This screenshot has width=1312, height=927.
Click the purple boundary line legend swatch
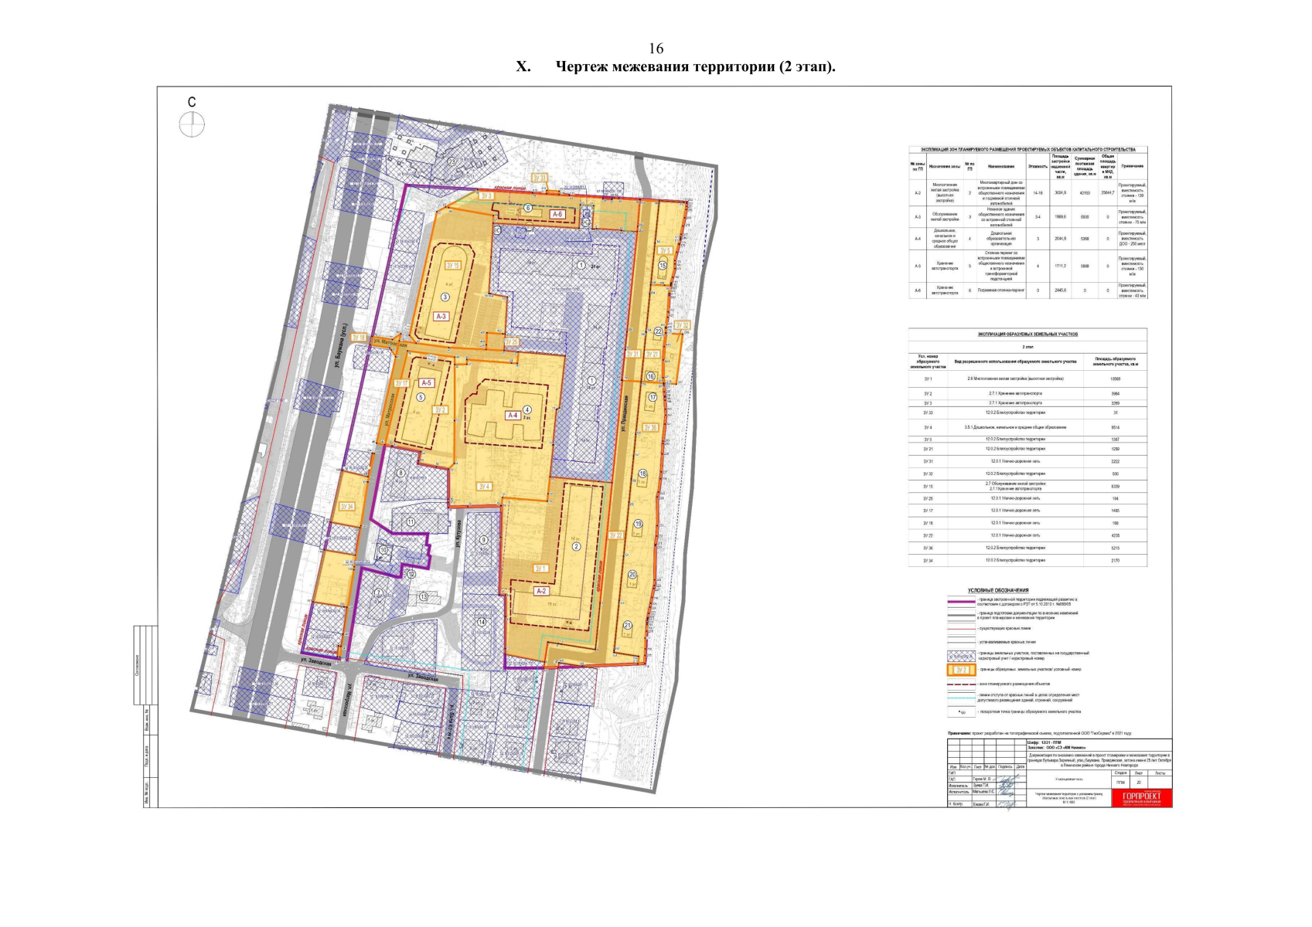click(x=960, y=599)
